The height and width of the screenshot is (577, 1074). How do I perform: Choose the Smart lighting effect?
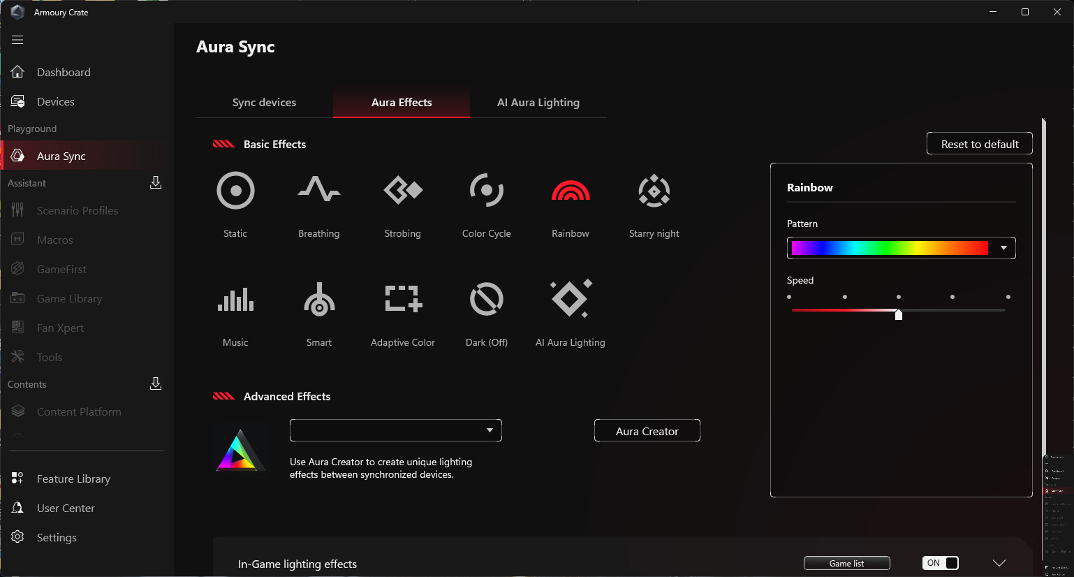319,299
